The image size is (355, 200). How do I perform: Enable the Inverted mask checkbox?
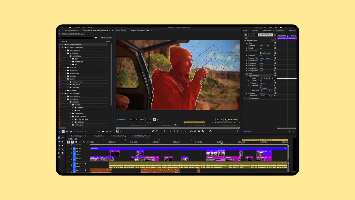pyautogui.click(x=260, y=88)
